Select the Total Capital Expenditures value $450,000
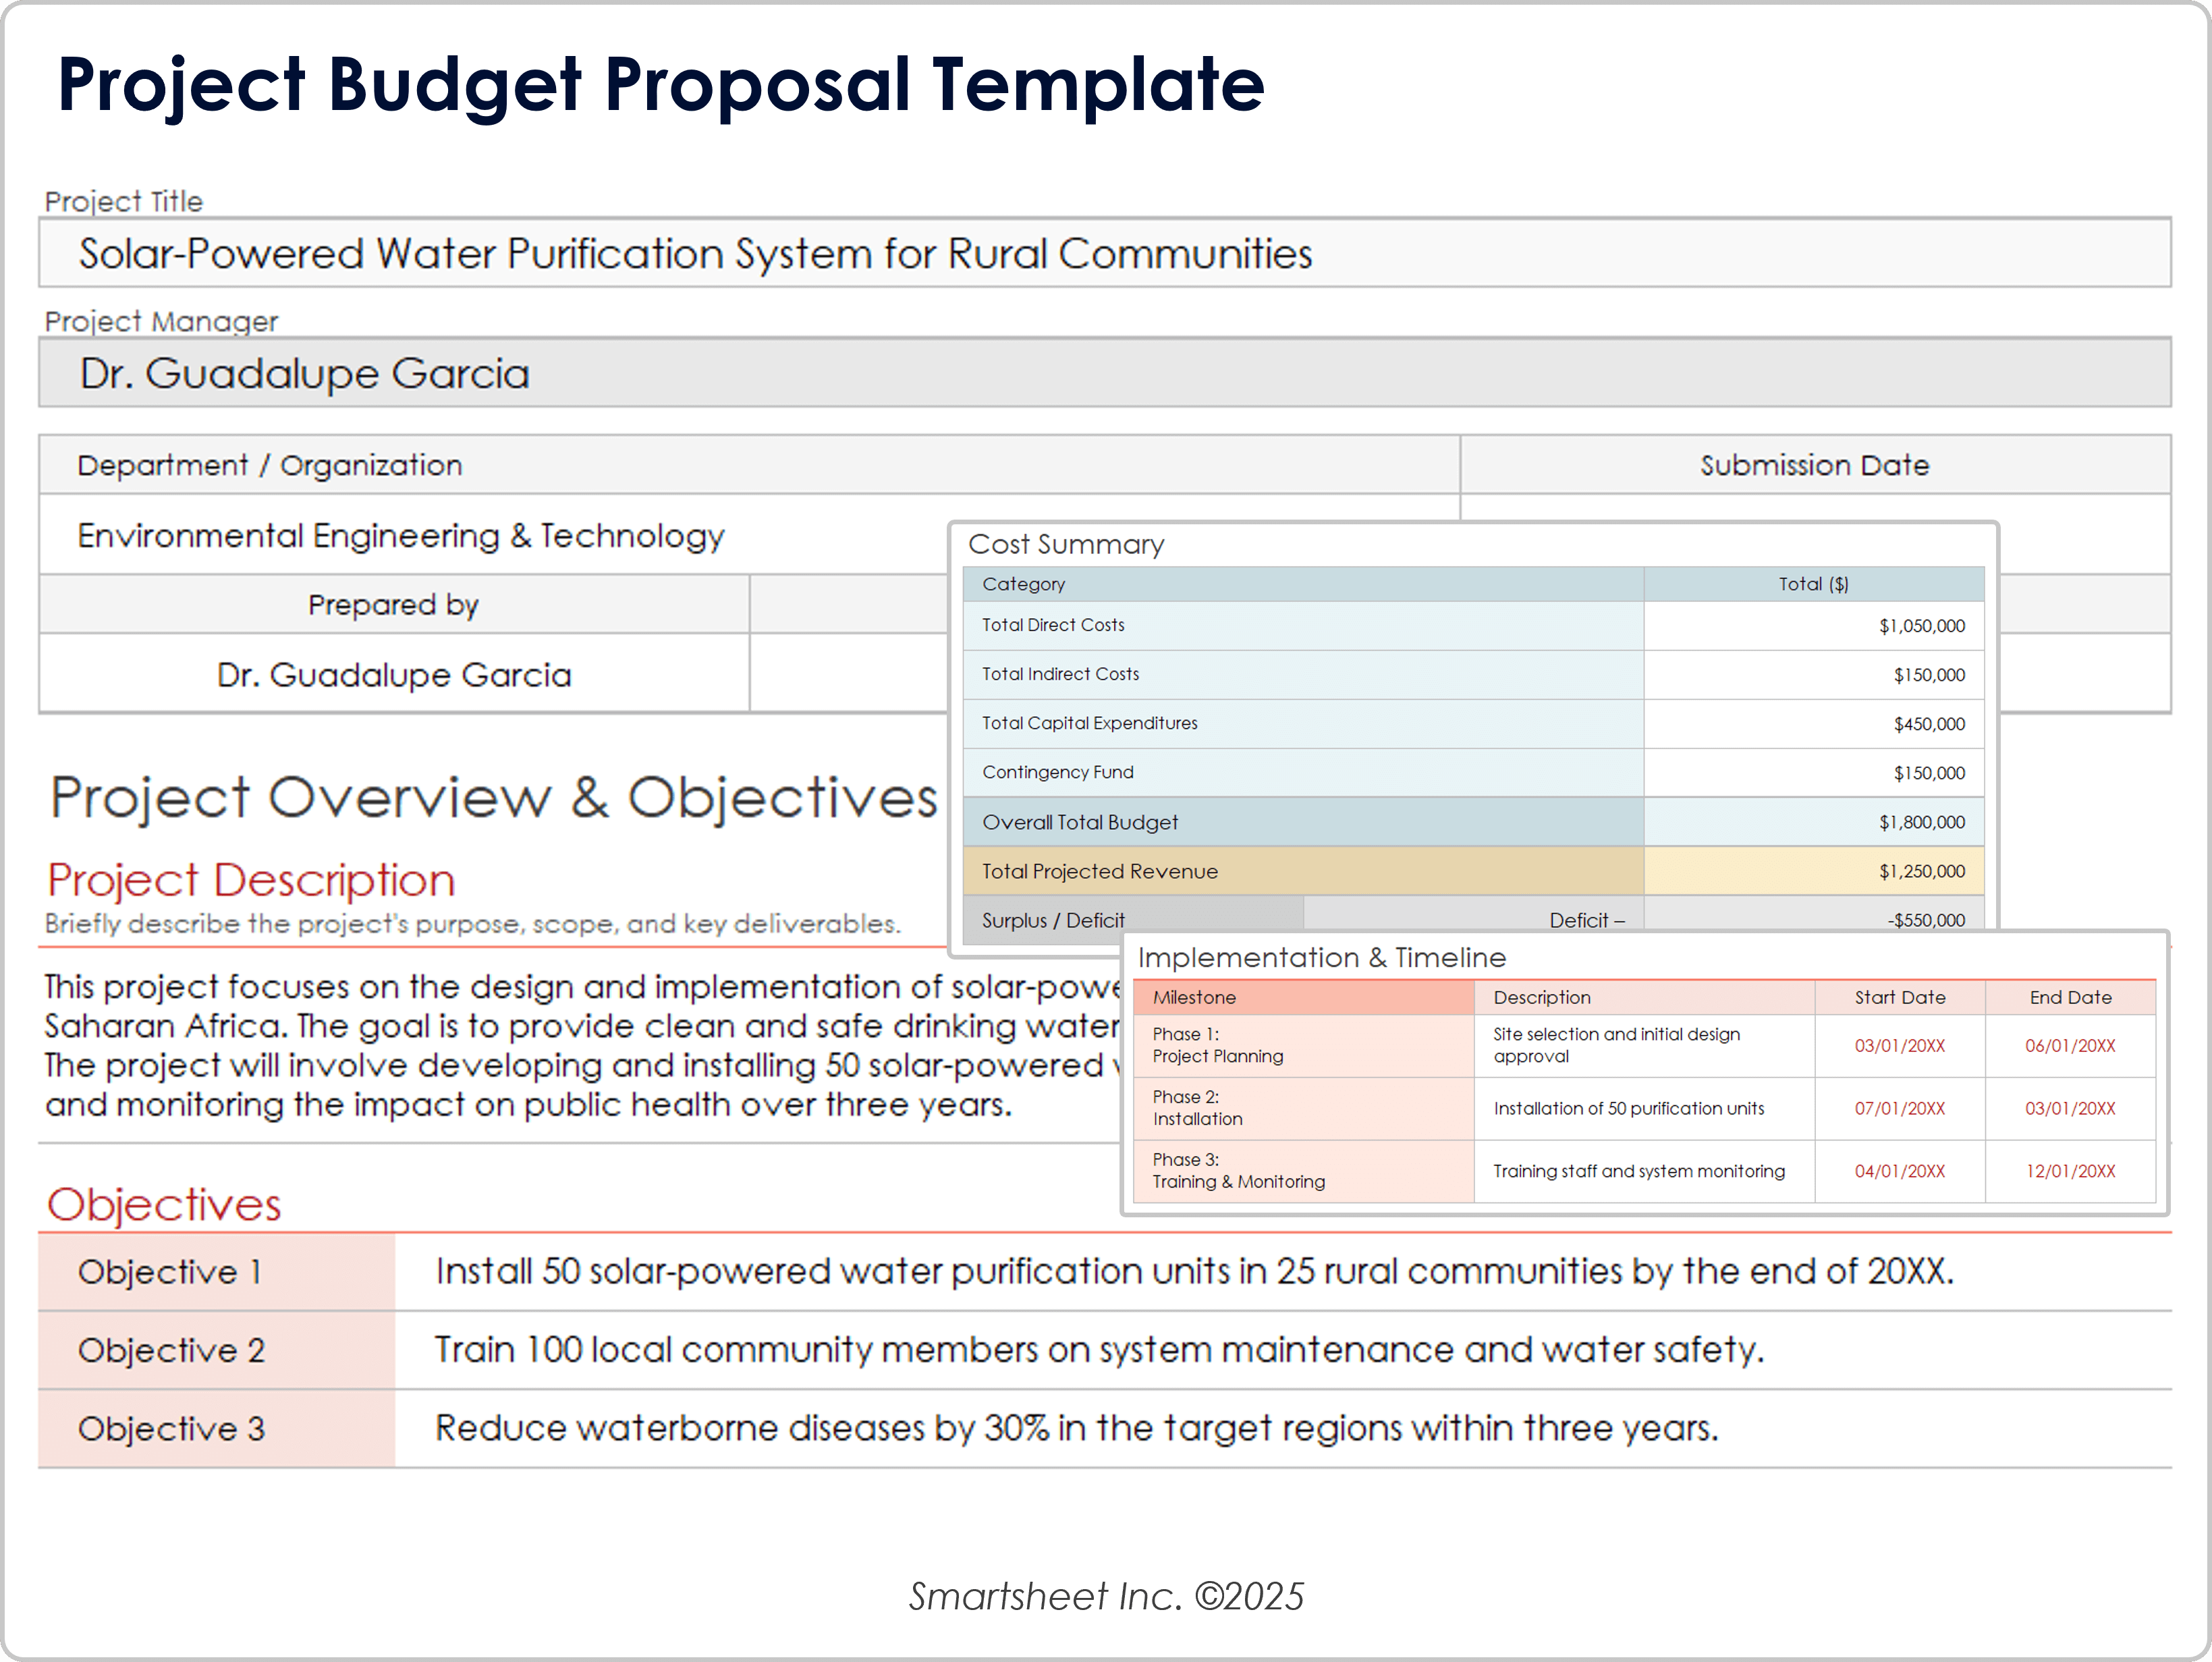 (x=1928, y=724)
